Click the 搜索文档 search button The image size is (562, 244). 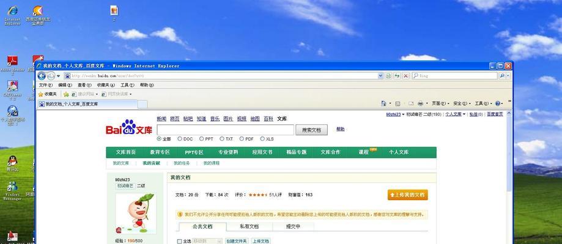coord(311,130)
